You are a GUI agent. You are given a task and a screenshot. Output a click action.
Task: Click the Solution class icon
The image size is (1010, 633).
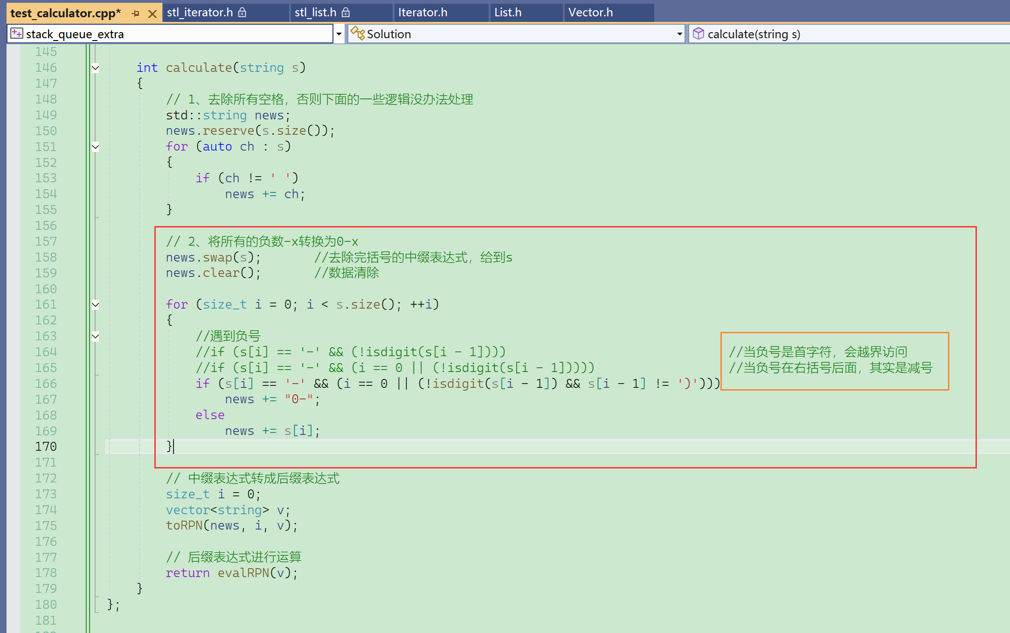pos(358,34)
